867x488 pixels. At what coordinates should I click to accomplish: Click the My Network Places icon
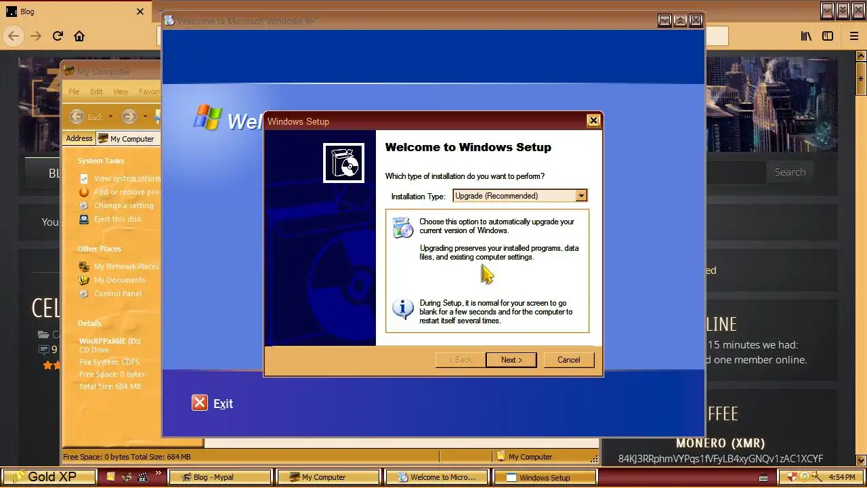pyautogui.click(x=84, y=266)
